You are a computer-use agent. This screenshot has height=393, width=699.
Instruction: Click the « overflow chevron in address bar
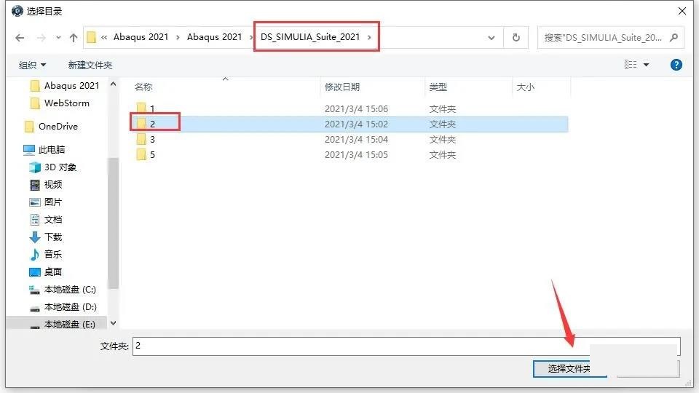point(104,37)
